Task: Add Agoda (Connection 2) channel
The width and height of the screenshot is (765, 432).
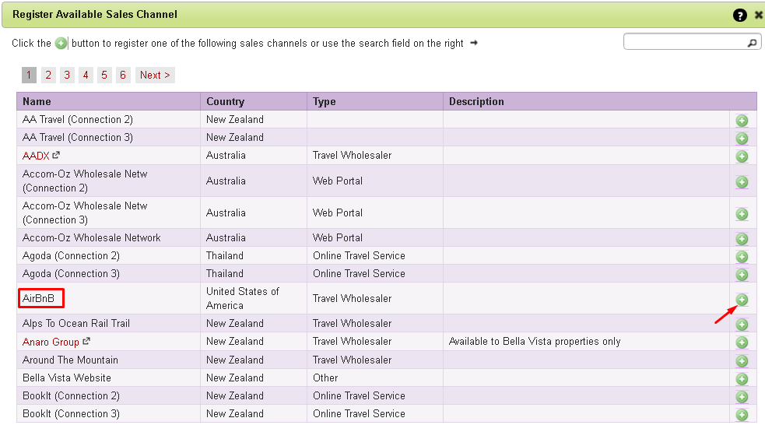Action: 742,257
